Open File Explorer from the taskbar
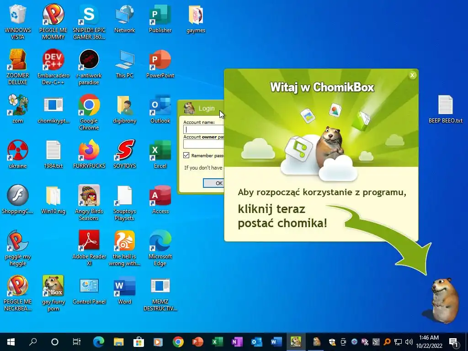The width and height of the screenshot is (468, 351). click(118, 342)
